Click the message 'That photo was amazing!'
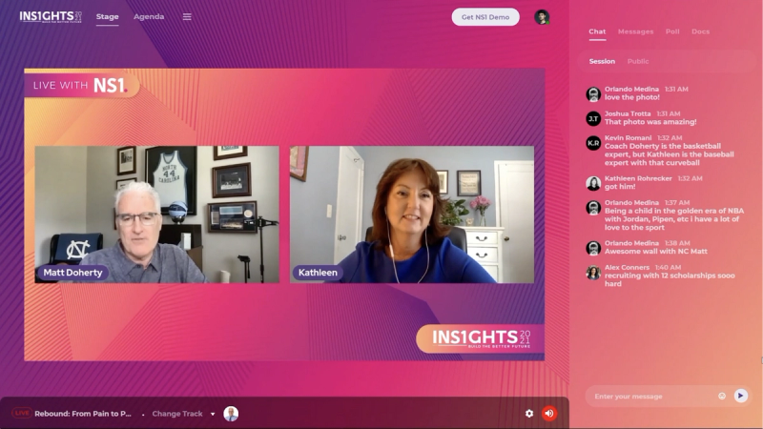The height and width of the screenshot is (429, 763). coord(650,122)
